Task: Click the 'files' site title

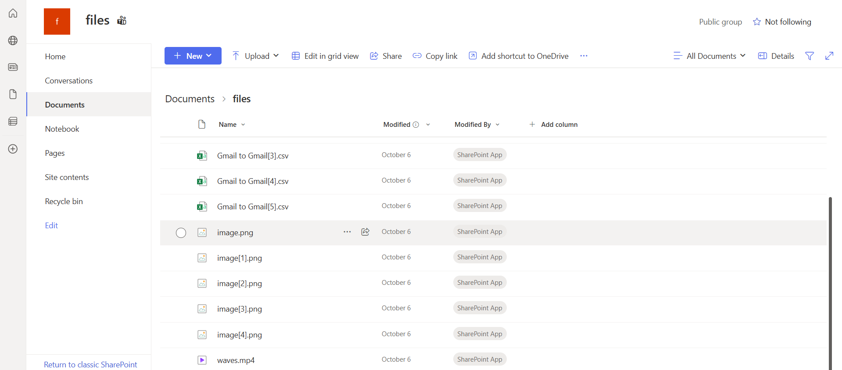Action: (x=97, y=20)
